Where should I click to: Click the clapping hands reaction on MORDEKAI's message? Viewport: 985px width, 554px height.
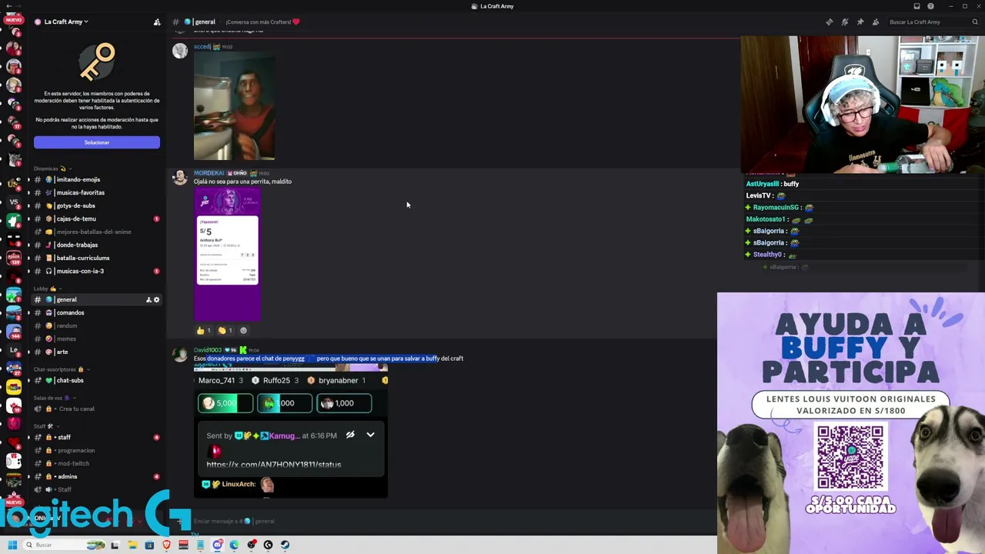[x=225, y=330]
